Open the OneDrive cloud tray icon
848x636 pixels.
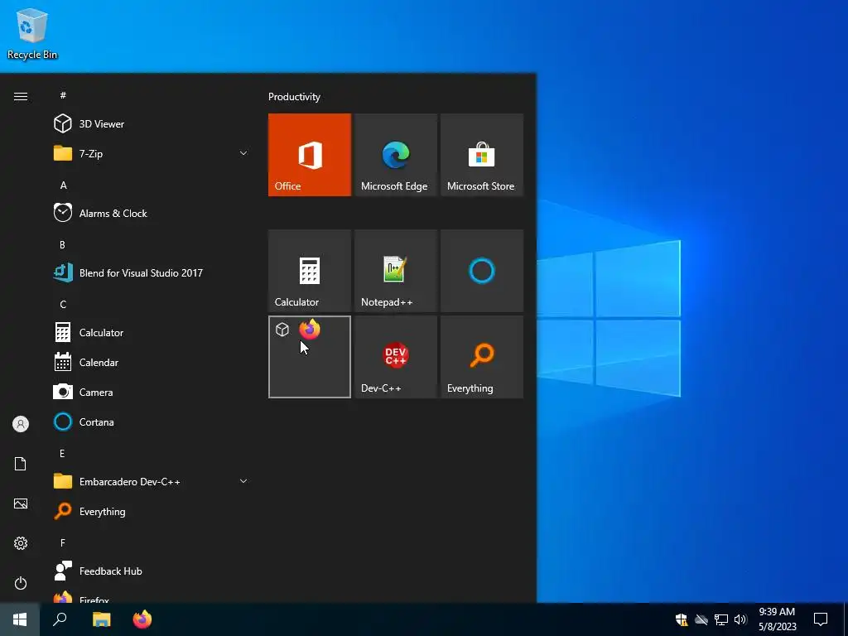tap(701, 619)
